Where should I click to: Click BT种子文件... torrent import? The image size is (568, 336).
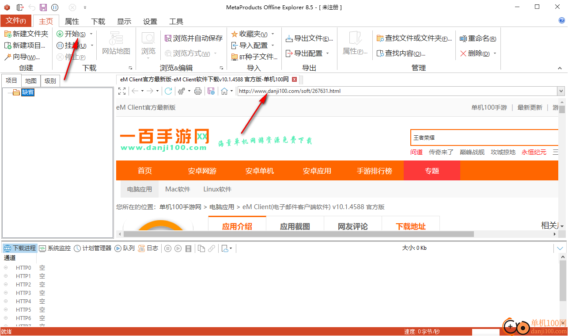(x=254, y=57)
